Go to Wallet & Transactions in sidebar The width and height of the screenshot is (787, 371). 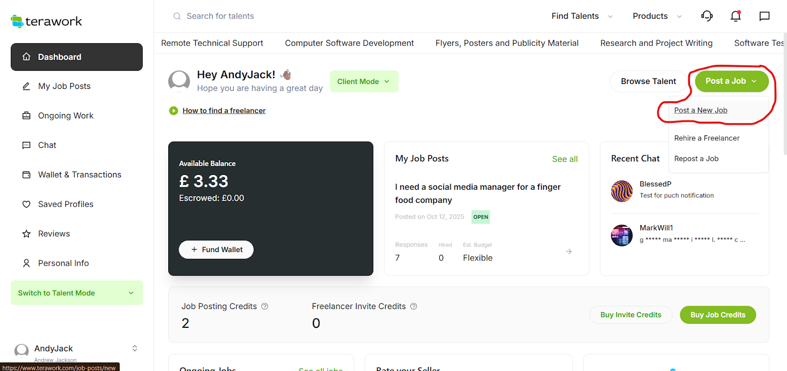coord(79,174)
